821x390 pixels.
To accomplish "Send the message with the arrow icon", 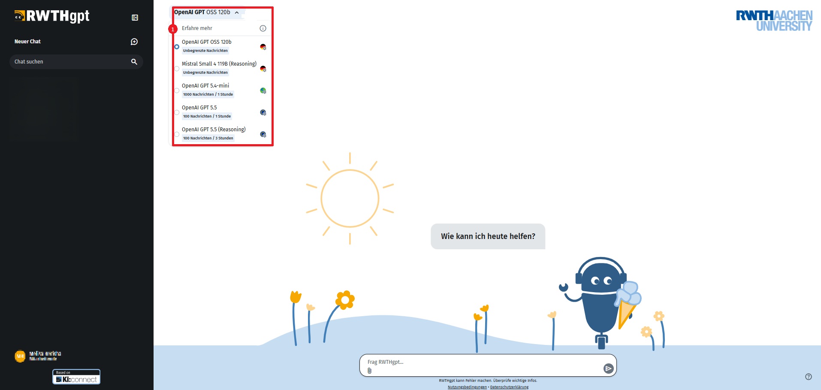I will tap(608, 368).
